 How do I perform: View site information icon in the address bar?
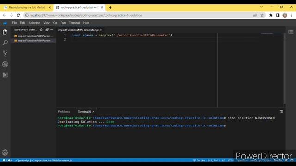pyautogui.click(x=27, y=15)
